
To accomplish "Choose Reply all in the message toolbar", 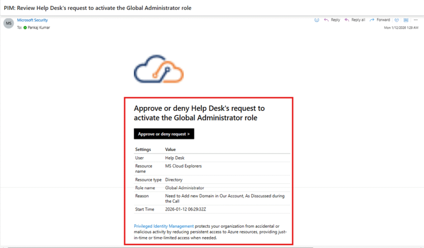I will [x=354, y=20].
